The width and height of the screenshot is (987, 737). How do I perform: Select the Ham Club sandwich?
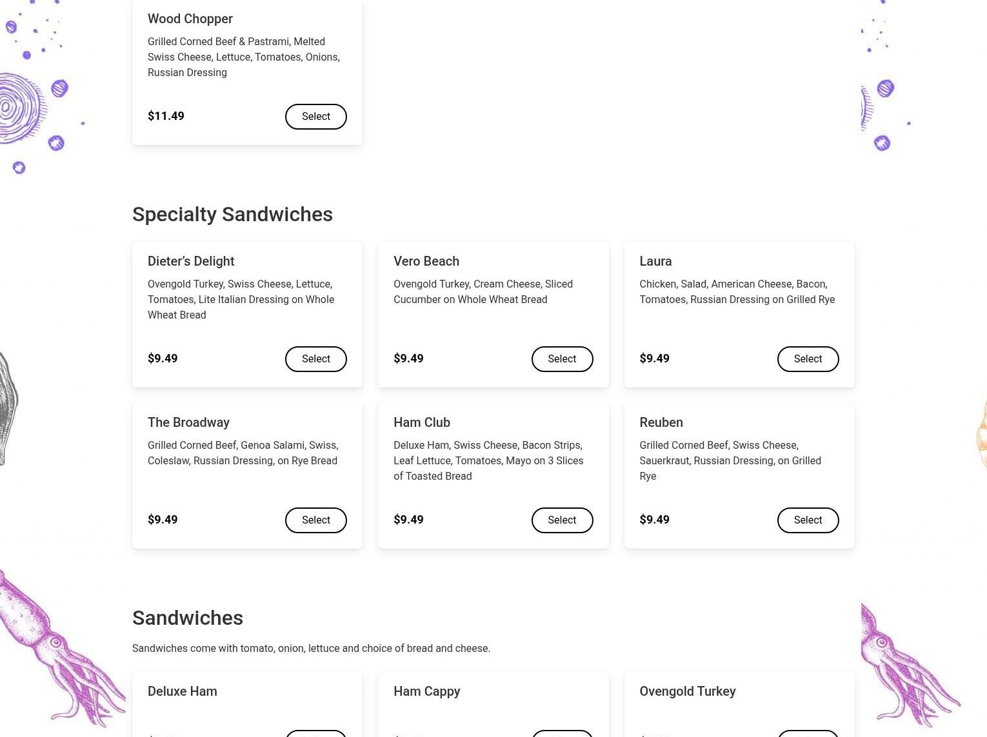[x=562, y=520]
